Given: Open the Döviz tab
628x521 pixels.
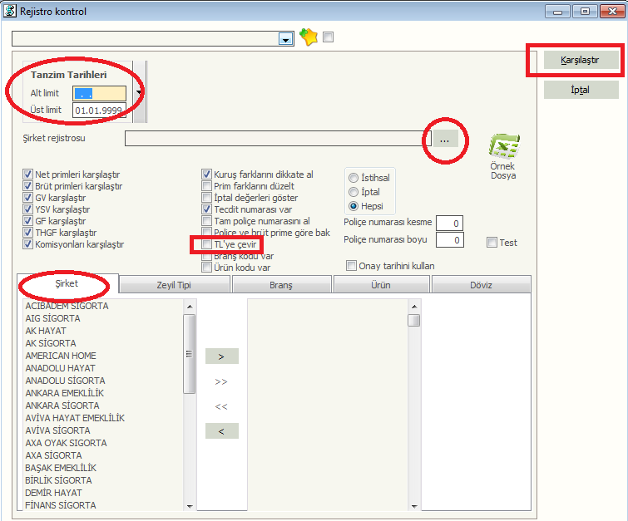Looking at the screenshot, I should [x=481, y=285].
